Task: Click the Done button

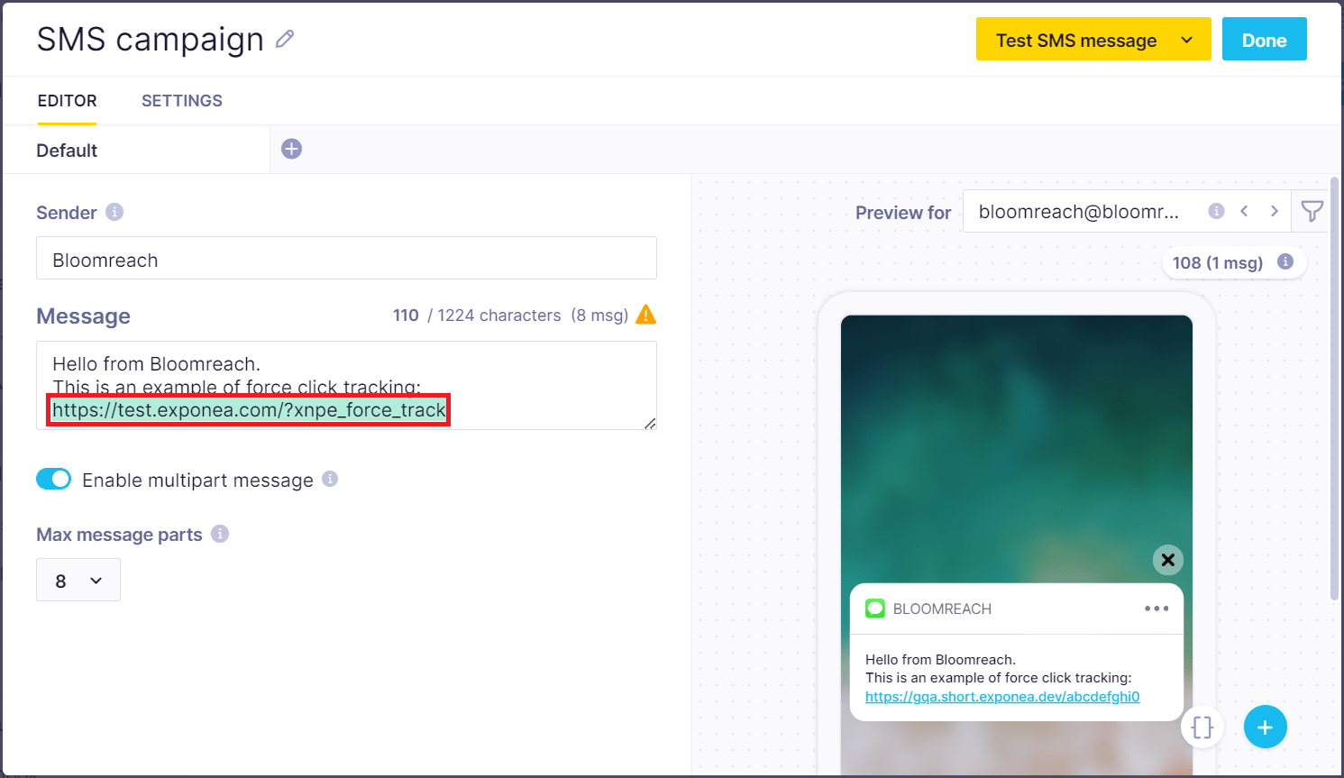Action: (1264, 39)
